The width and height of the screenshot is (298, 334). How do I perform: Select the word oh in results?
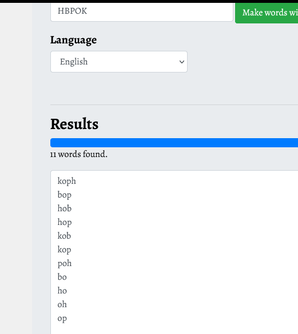(62, 304)
